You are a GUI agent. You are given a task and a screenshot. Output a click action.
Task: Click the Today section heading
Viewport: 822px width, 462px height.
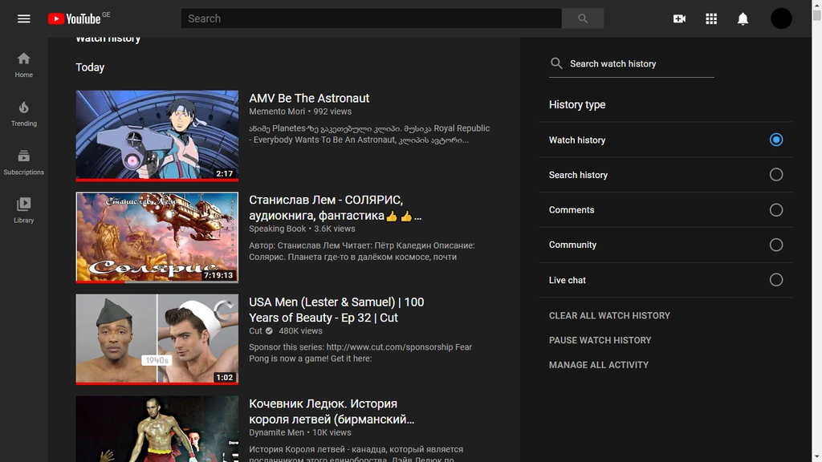point(90,67)
